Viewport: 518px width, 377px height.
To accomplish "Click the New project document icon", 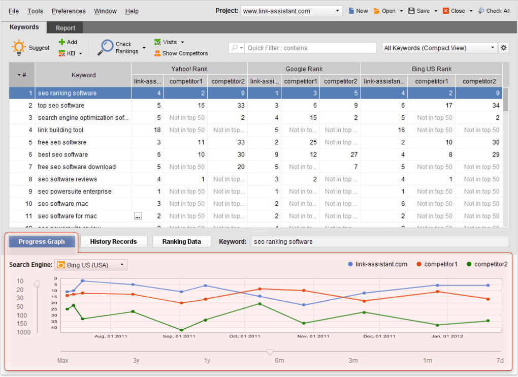I will 351,11.
